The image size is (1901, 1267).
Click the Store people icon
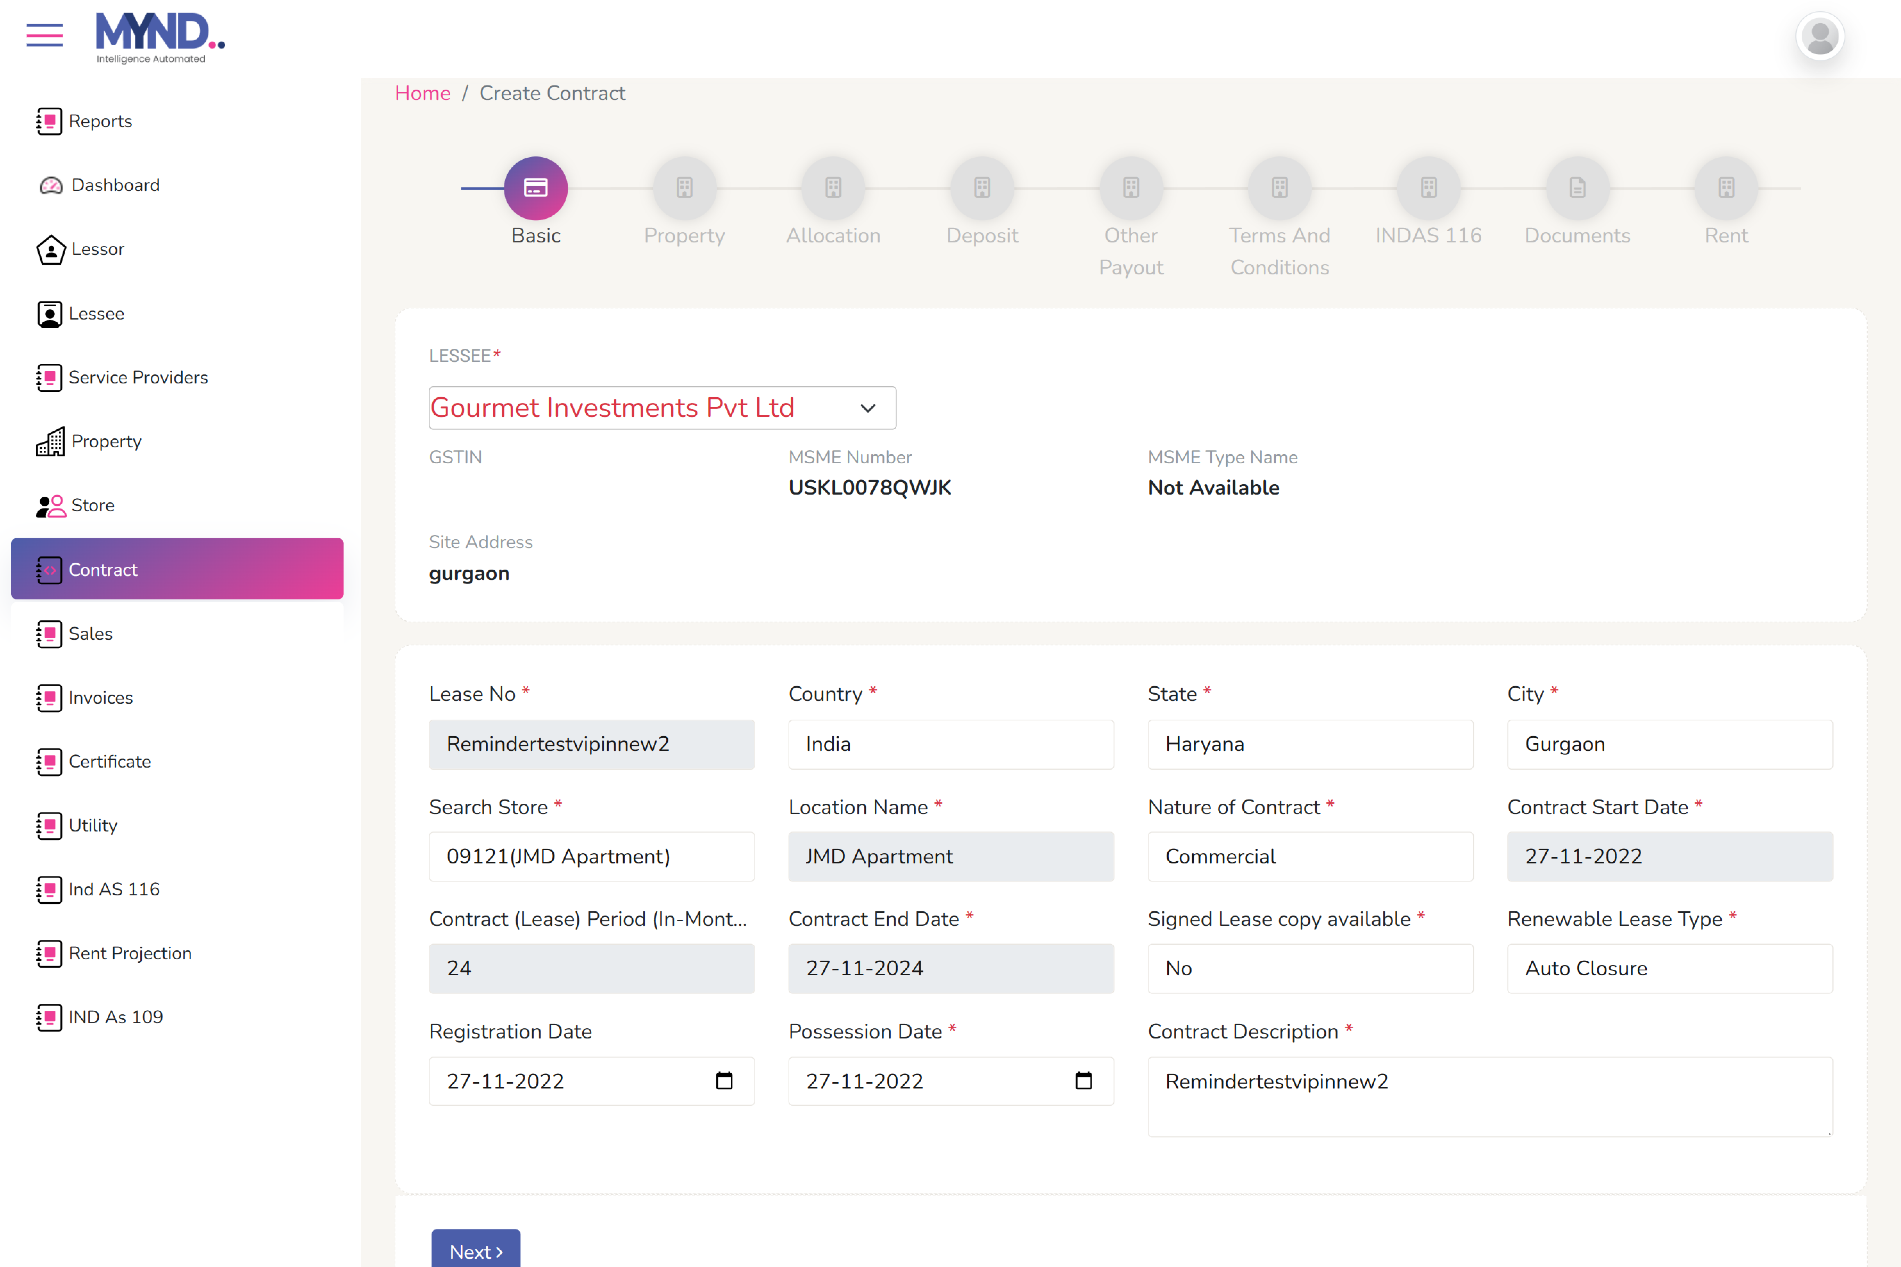pos(51,506)
